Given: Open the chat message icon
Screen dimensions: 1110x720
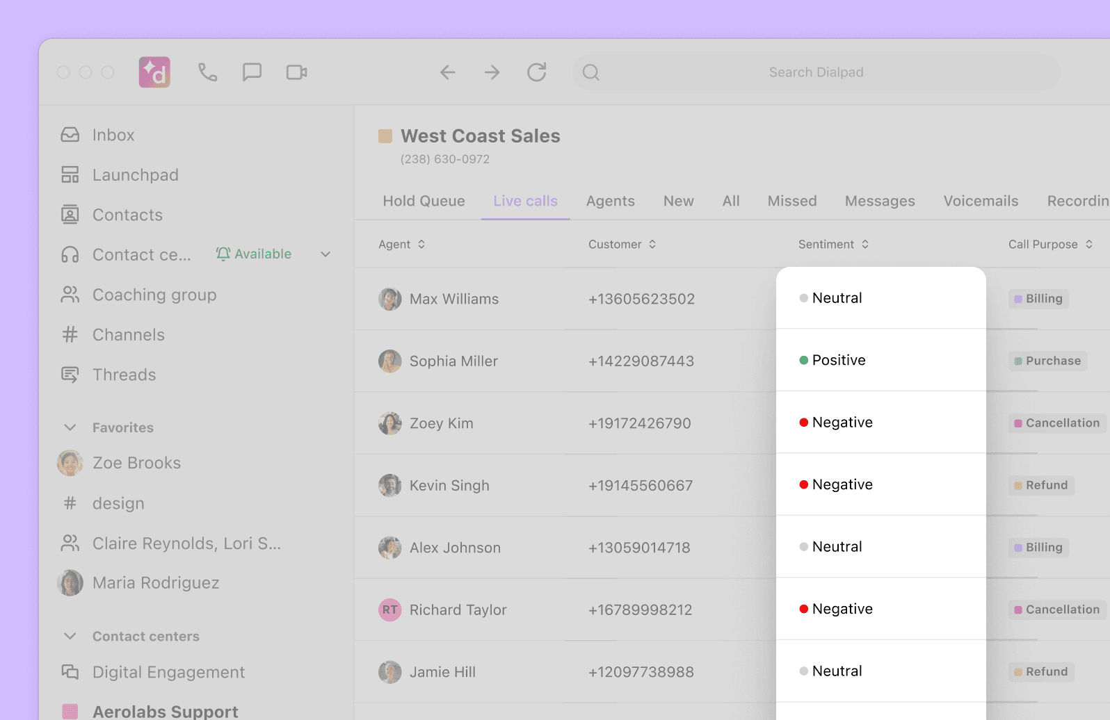Looking at the screenshot, I should coord(252,72).
